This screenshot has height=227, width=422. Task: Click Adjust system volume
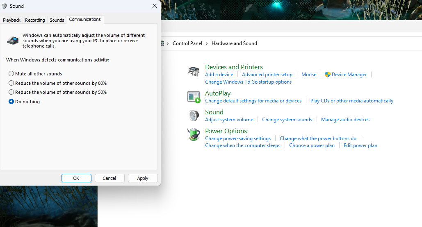[229, 119]
